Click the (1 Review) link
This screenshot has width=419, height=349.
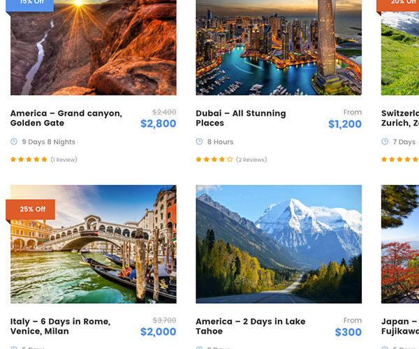[64, 160]
